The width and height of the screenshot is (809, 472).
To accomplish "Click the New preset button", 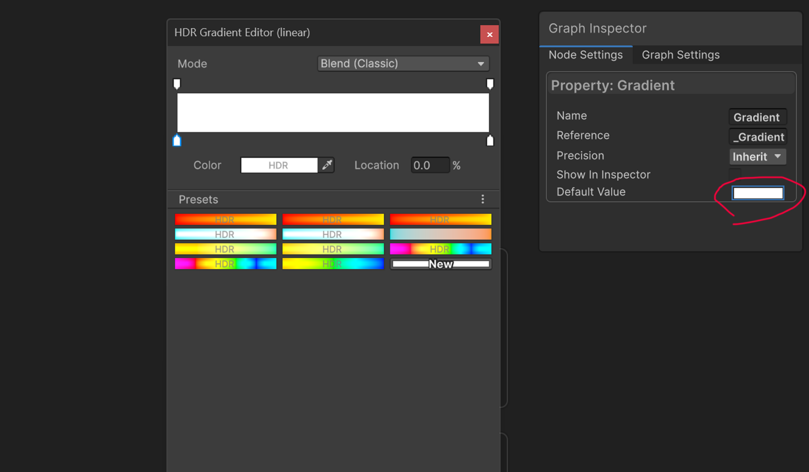I will 441,264.
